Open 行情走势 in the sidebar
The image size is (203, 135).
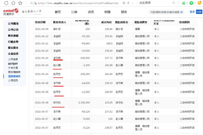[x=13, y=42]
